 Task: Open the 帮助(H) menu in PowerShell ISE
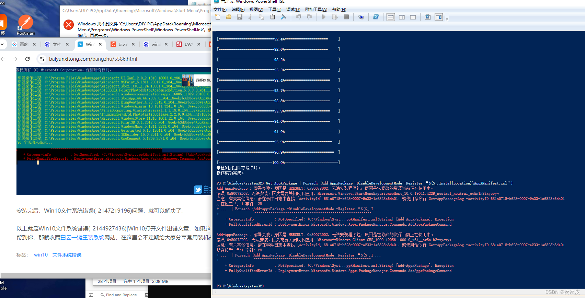click(339, 10)
